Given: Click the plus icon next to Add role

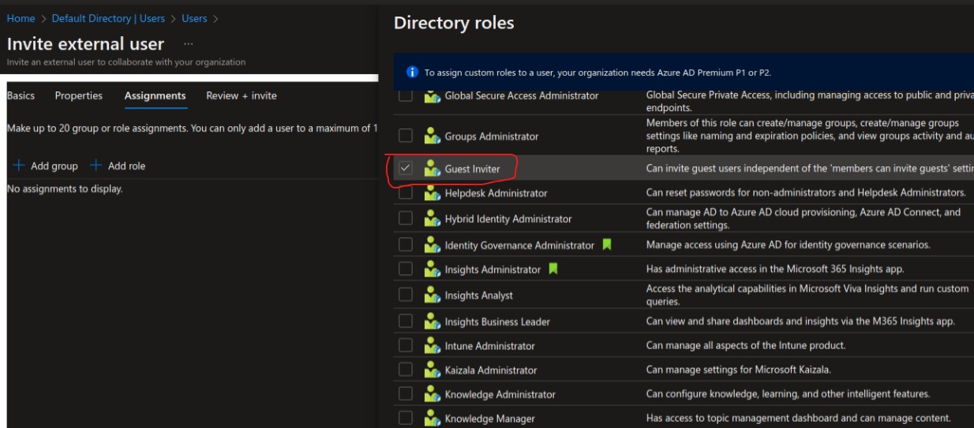Looking at the screenshot, I should pos(96,166).
